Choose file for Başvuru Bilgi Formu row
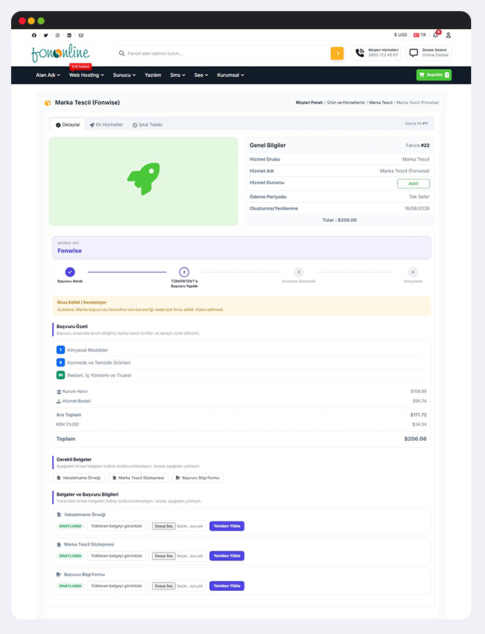The image size is (485, 634). pyautogui.click(x=164, y=586)
